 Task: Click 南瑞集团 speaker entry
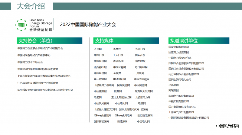coord(174,91)
